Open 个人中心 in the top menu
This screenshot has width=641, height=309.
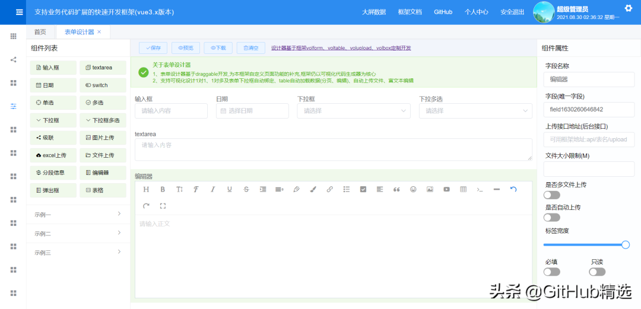pyautogui.click(x=476, y=12)
